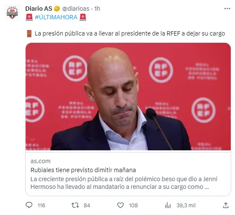Click the 108 likes count
235x215 pixels.
(133, 206)
